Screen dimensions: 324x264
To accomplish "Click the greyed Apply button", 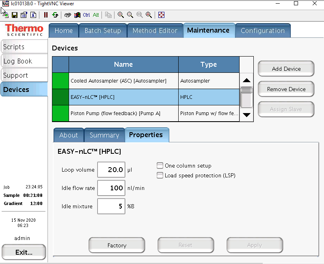I will (x=255, y=245).
